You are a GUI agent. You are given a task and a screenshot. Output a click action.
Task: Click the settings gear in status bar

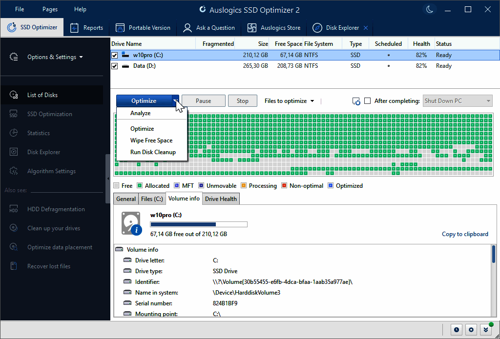pos(471,330)
